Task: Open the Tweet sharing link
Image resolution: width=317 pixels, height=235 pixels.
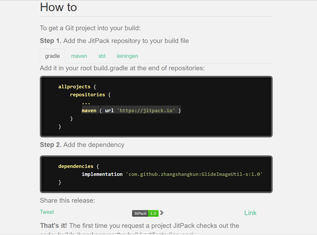Action: click(47, 212)
